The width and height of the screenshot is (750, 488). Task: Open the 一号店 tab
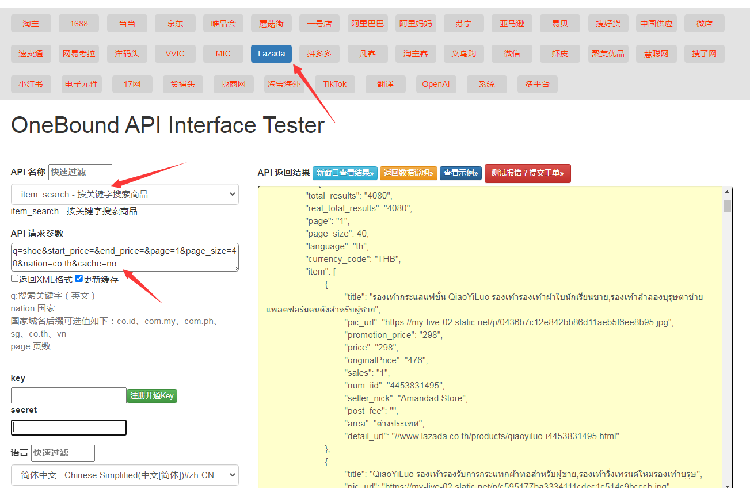coord(319,24)
